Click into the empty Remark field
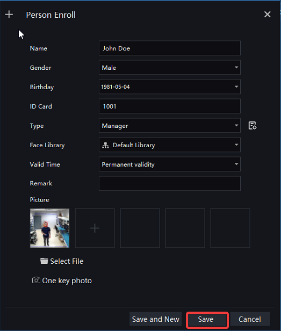 170,183
